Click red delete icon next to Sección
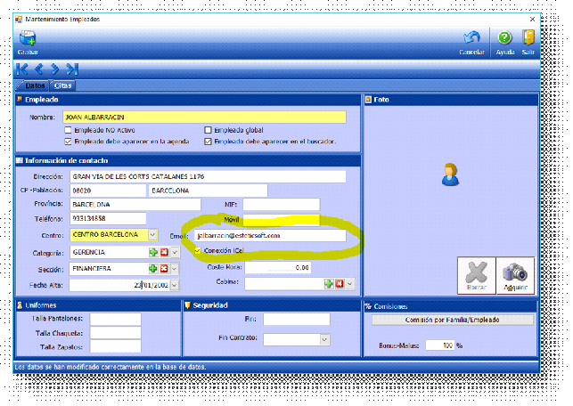This screenshot has height=406, width=573. tap(163, 268)
